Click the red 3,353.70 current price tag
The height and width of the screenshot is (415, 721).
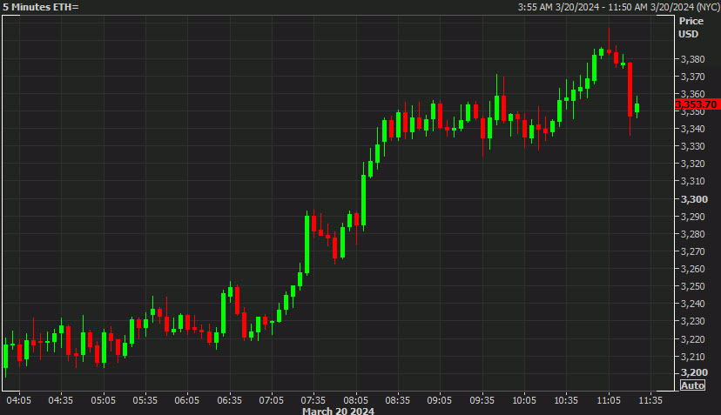[696, 104]
